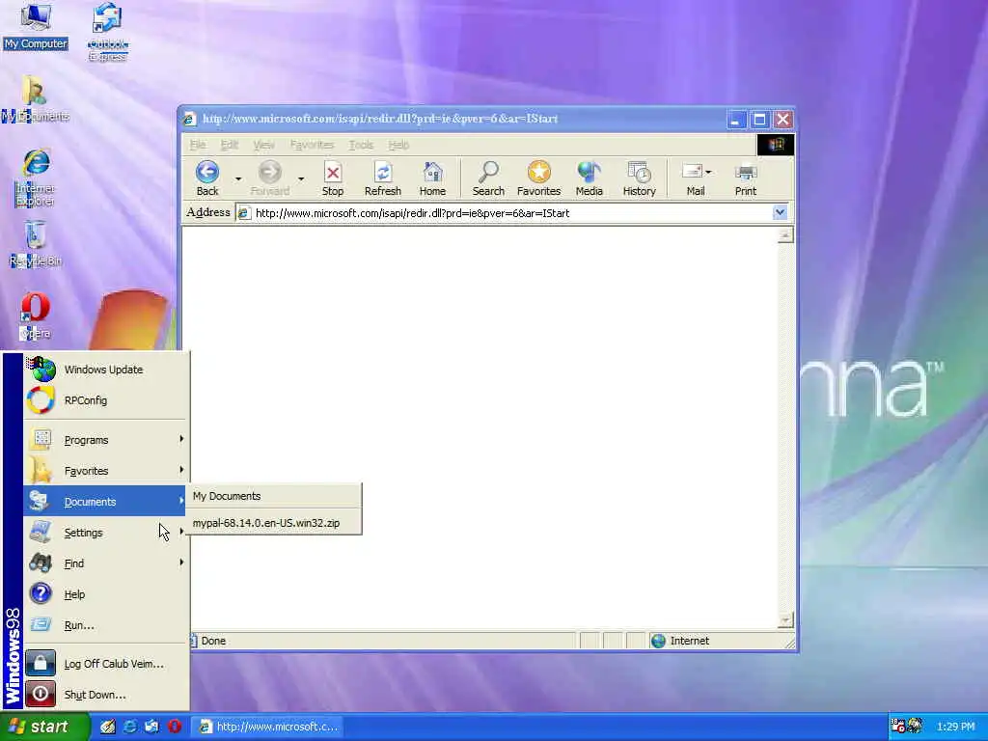Screen dimensions: 988x741
Task: Click the Windows logo throbber icon
Action: tap(775, 145)
